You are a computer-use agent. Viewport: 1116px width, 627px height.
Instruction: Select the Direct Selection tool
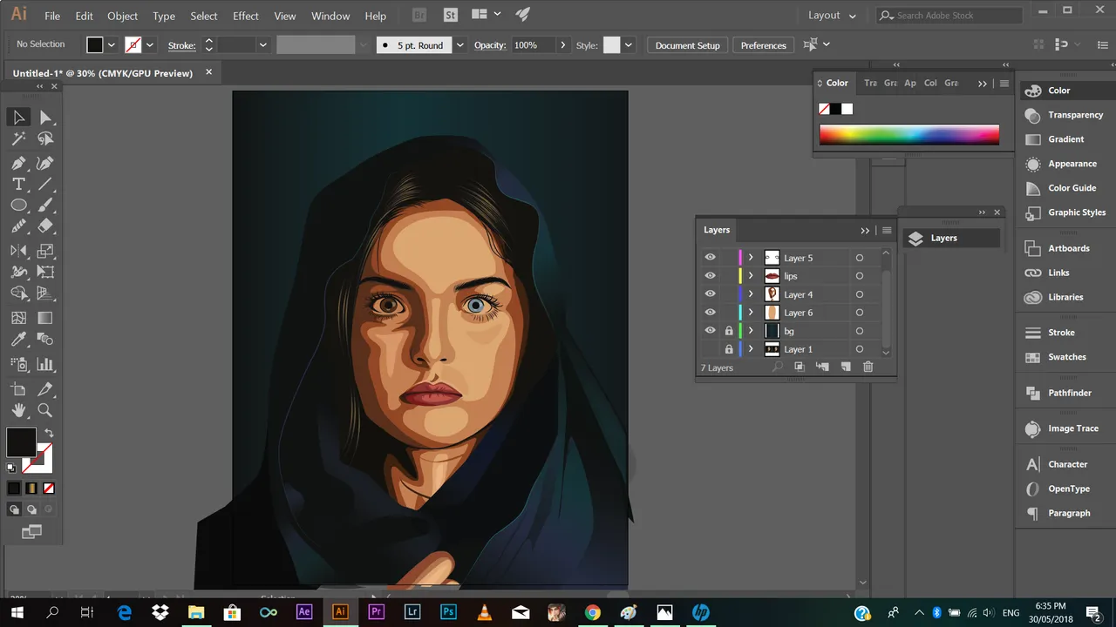[x=45, y=117]
